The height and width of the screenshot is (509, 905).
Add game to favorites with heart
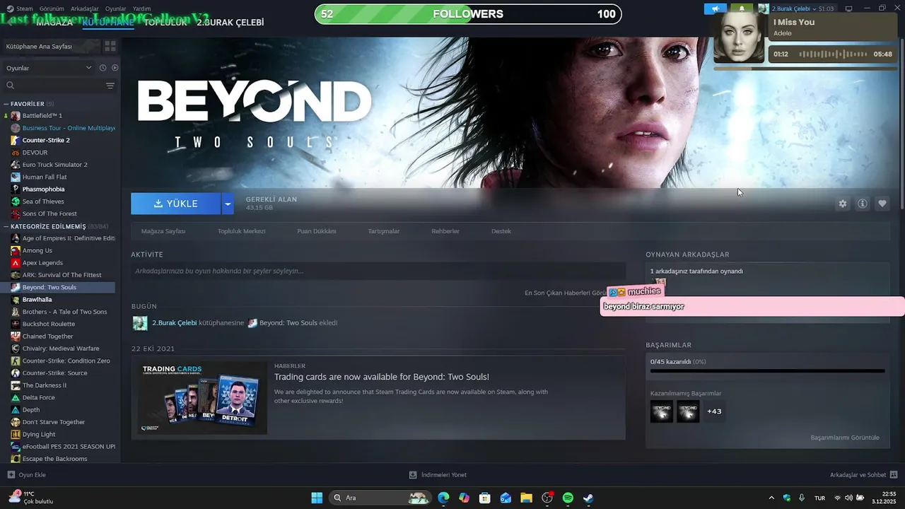coord(882,204)
